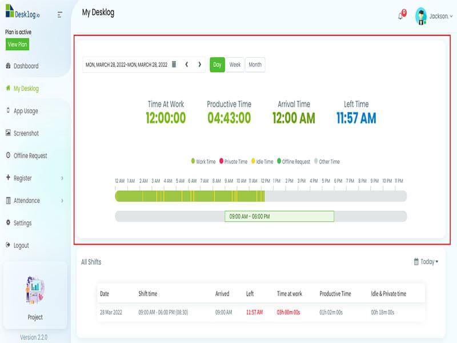Image resolution: width=457 pixels, height=343 pixels.
Task: Click the green View Plan button
Action: pos(17,45)
